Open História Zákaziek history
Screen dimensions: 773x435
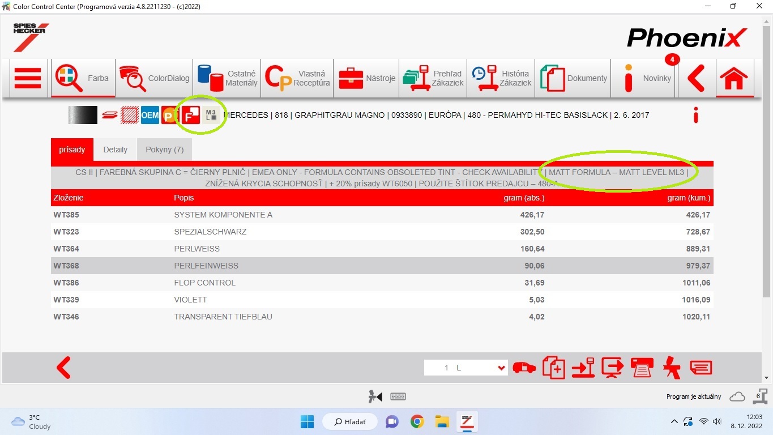[501, 78]
